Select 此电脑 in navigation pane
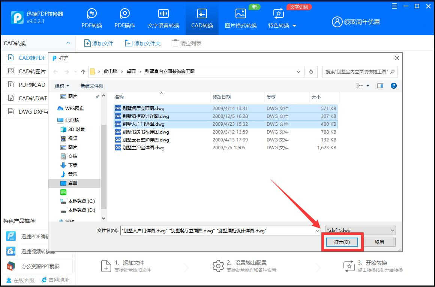This screenshot has width=435, height=287. (68, 120)
